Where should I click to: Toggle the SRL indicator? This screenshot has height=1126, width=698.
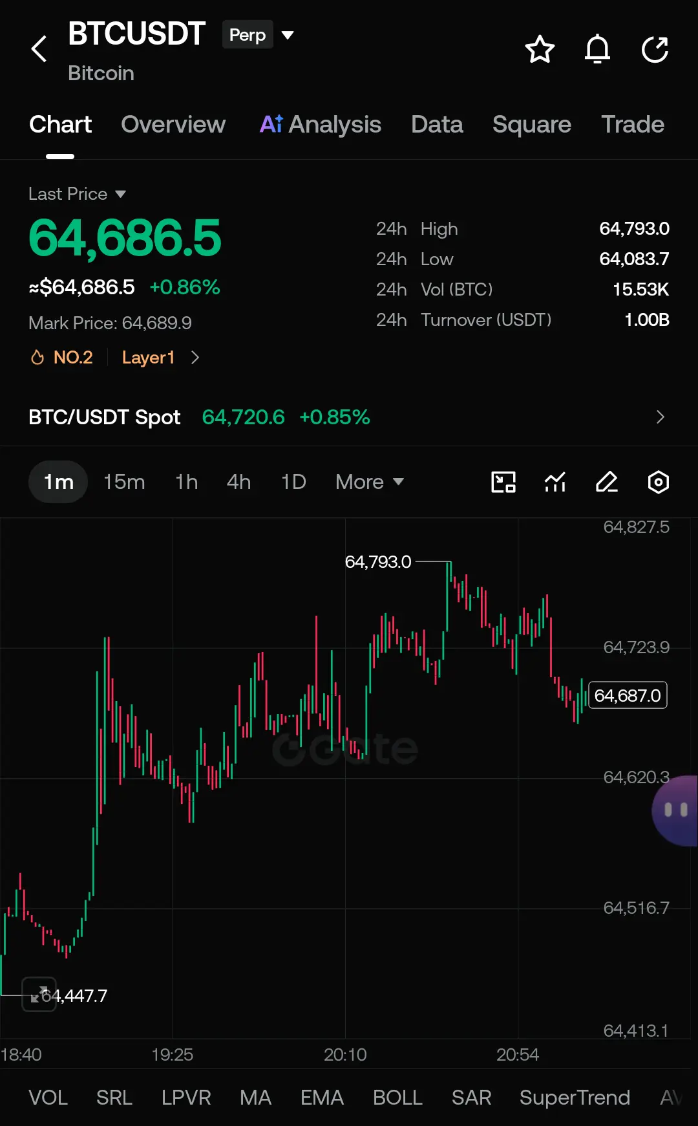114,1098
